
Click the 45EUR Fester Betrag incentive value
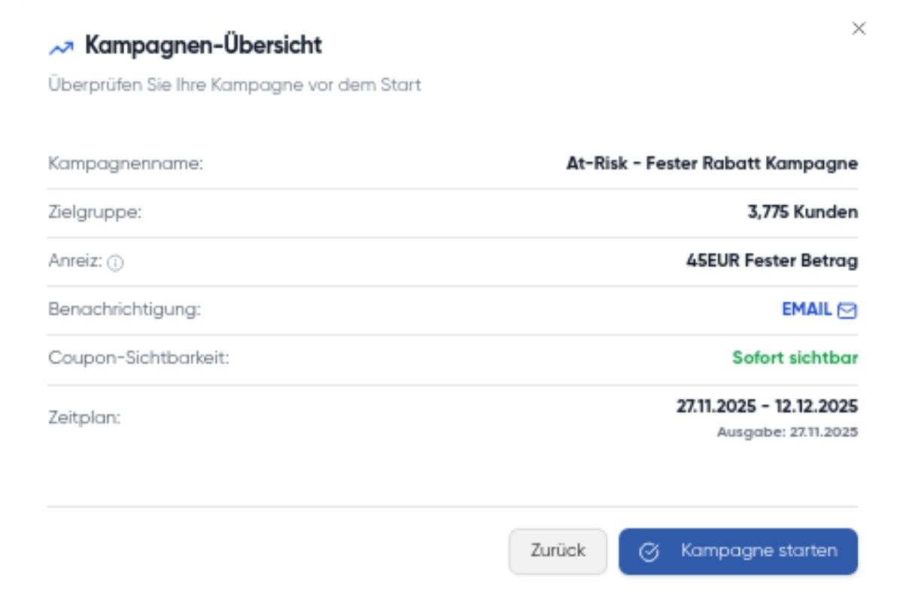(772, 261)
